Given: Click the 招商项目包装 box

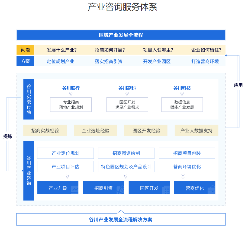Looking at the screenshot, I should 187,153.
